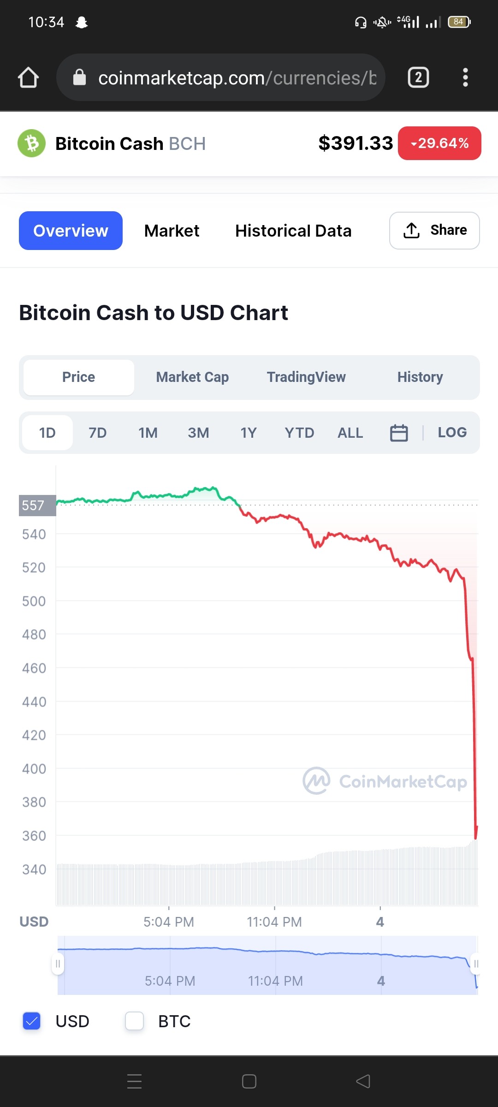The width and height of the screenshot is (498, 1107).
Task: Tap the green Bitcoin Cash logo
Action: (x=31, y=143)
